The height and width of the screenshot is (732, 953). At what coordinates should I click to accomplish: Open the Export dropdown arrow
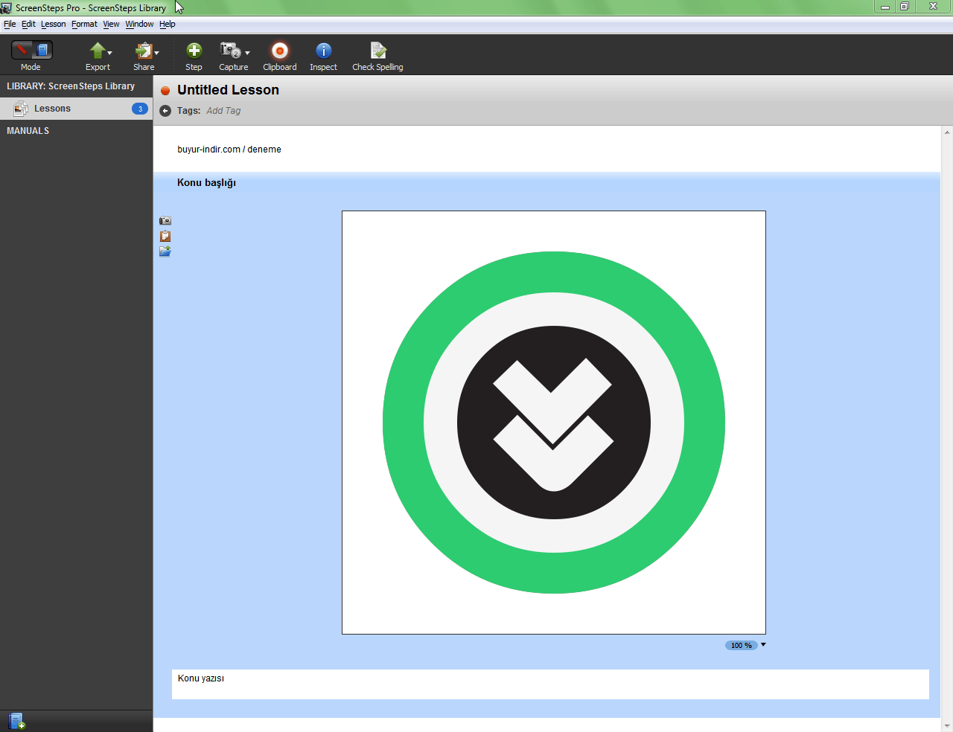tap(110, 53)
